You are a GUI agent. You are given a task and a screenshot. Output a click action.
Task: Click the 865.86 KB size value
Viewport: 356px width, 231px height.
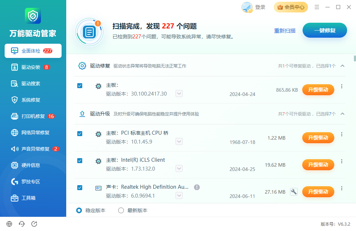click(x=287, y=90)
